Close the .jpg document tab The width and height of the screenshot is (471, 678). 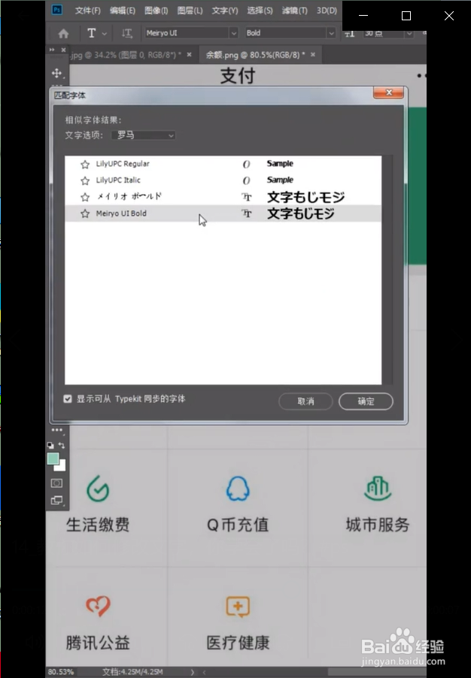(x=189, y=54)
